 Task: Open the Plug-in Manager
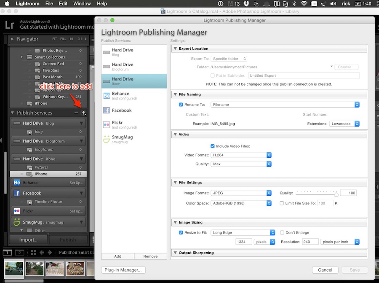123,270
